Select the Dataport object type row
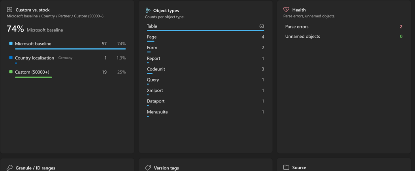This screenshot has width=415, height=171. pos(206,102)
